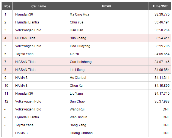Image resolution: width=172 pixels, height=138 pixels.
Task: Select Huang Chuhan in last row
Action: (81, 133)
